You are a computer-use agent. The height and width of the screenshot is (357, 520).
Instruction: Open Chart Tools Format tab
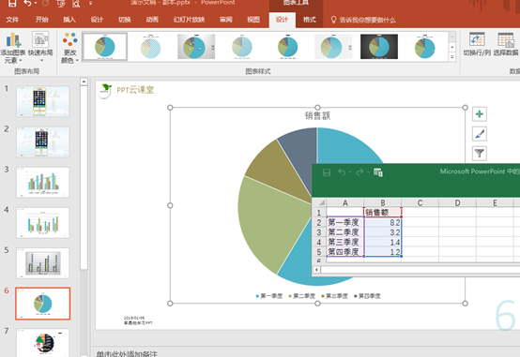310,20
